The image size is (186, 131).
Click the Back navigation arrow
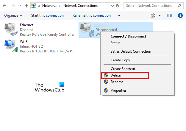pos(4,6)
